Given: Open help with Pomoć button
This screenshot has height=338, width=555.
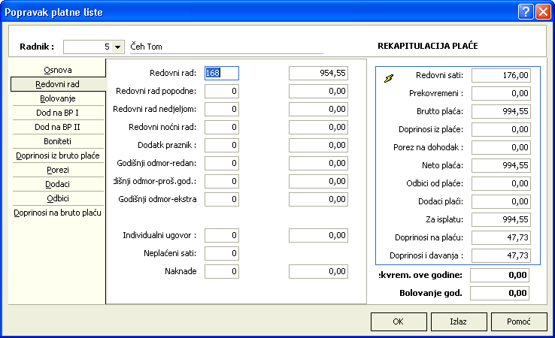Looking at the screenshot, I should tap(519, 321).
